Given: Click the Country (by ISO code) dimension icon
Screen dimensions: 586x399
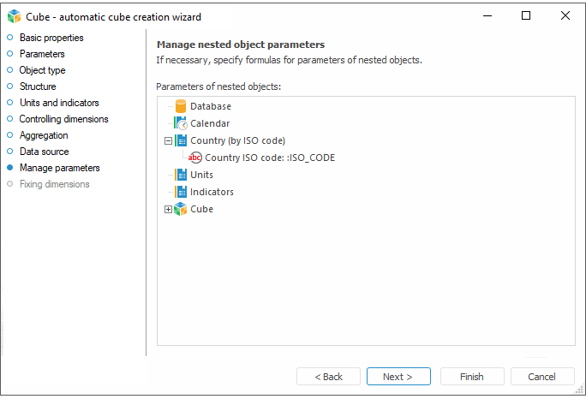Looking at the screenshot, I should click(181, 140).
